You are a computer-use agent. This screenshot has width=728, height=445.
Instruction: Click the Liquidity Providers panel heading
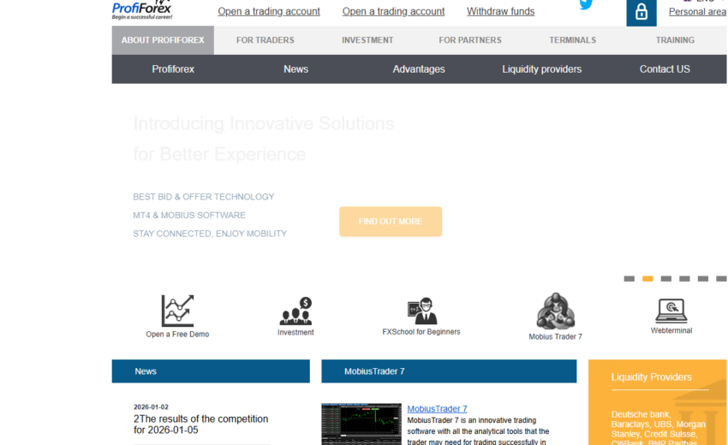pos(651,377)
